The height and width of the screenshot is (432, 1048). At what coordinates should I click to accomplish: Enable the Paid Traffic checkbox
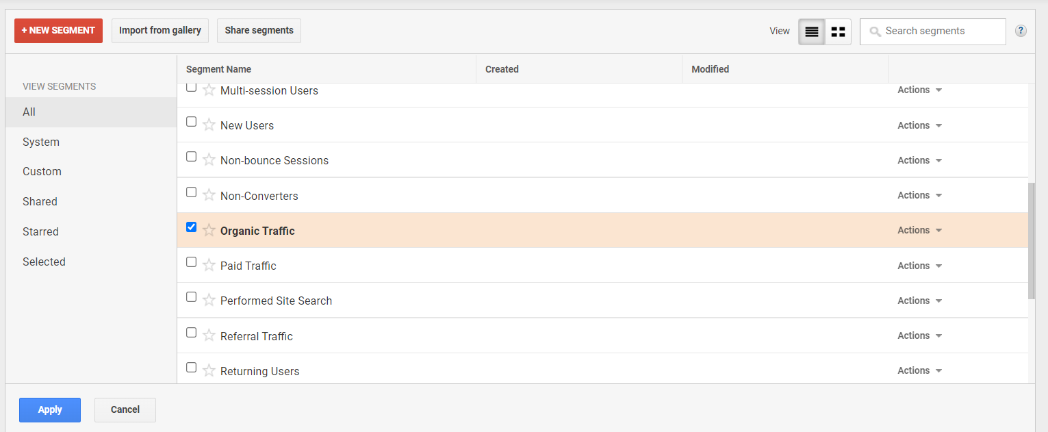192,262
